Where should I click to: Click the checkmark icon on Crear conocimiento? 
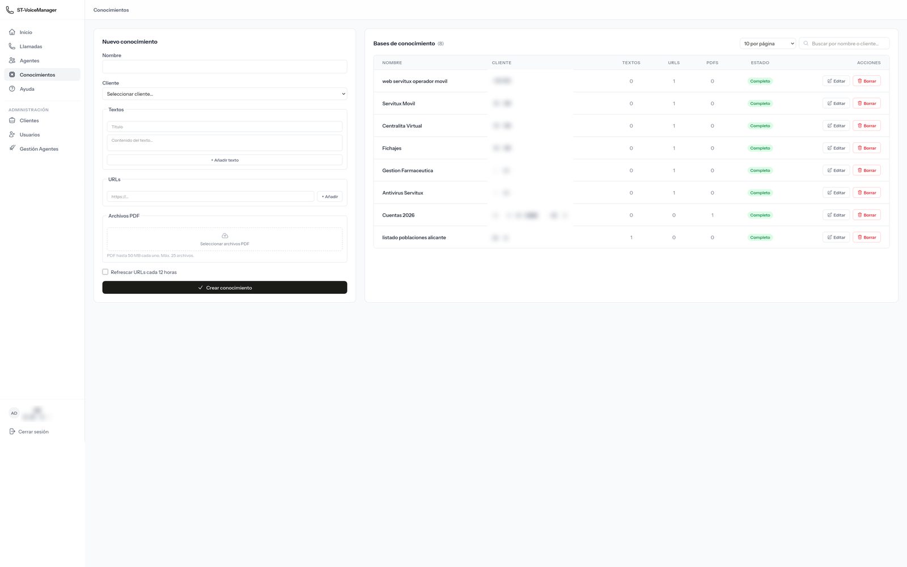(200, 288)
